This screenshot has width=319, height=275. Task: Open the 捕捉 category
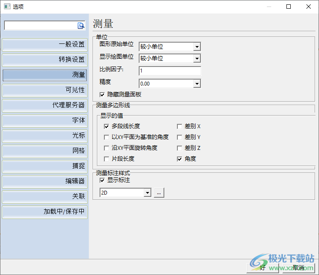[45, 166]
